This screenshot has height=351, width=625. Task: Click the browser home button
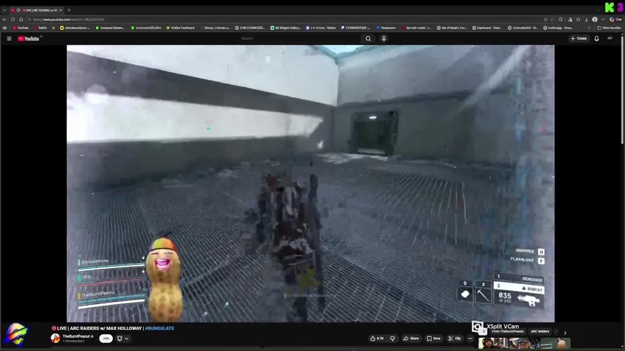[x=21, y=19]
